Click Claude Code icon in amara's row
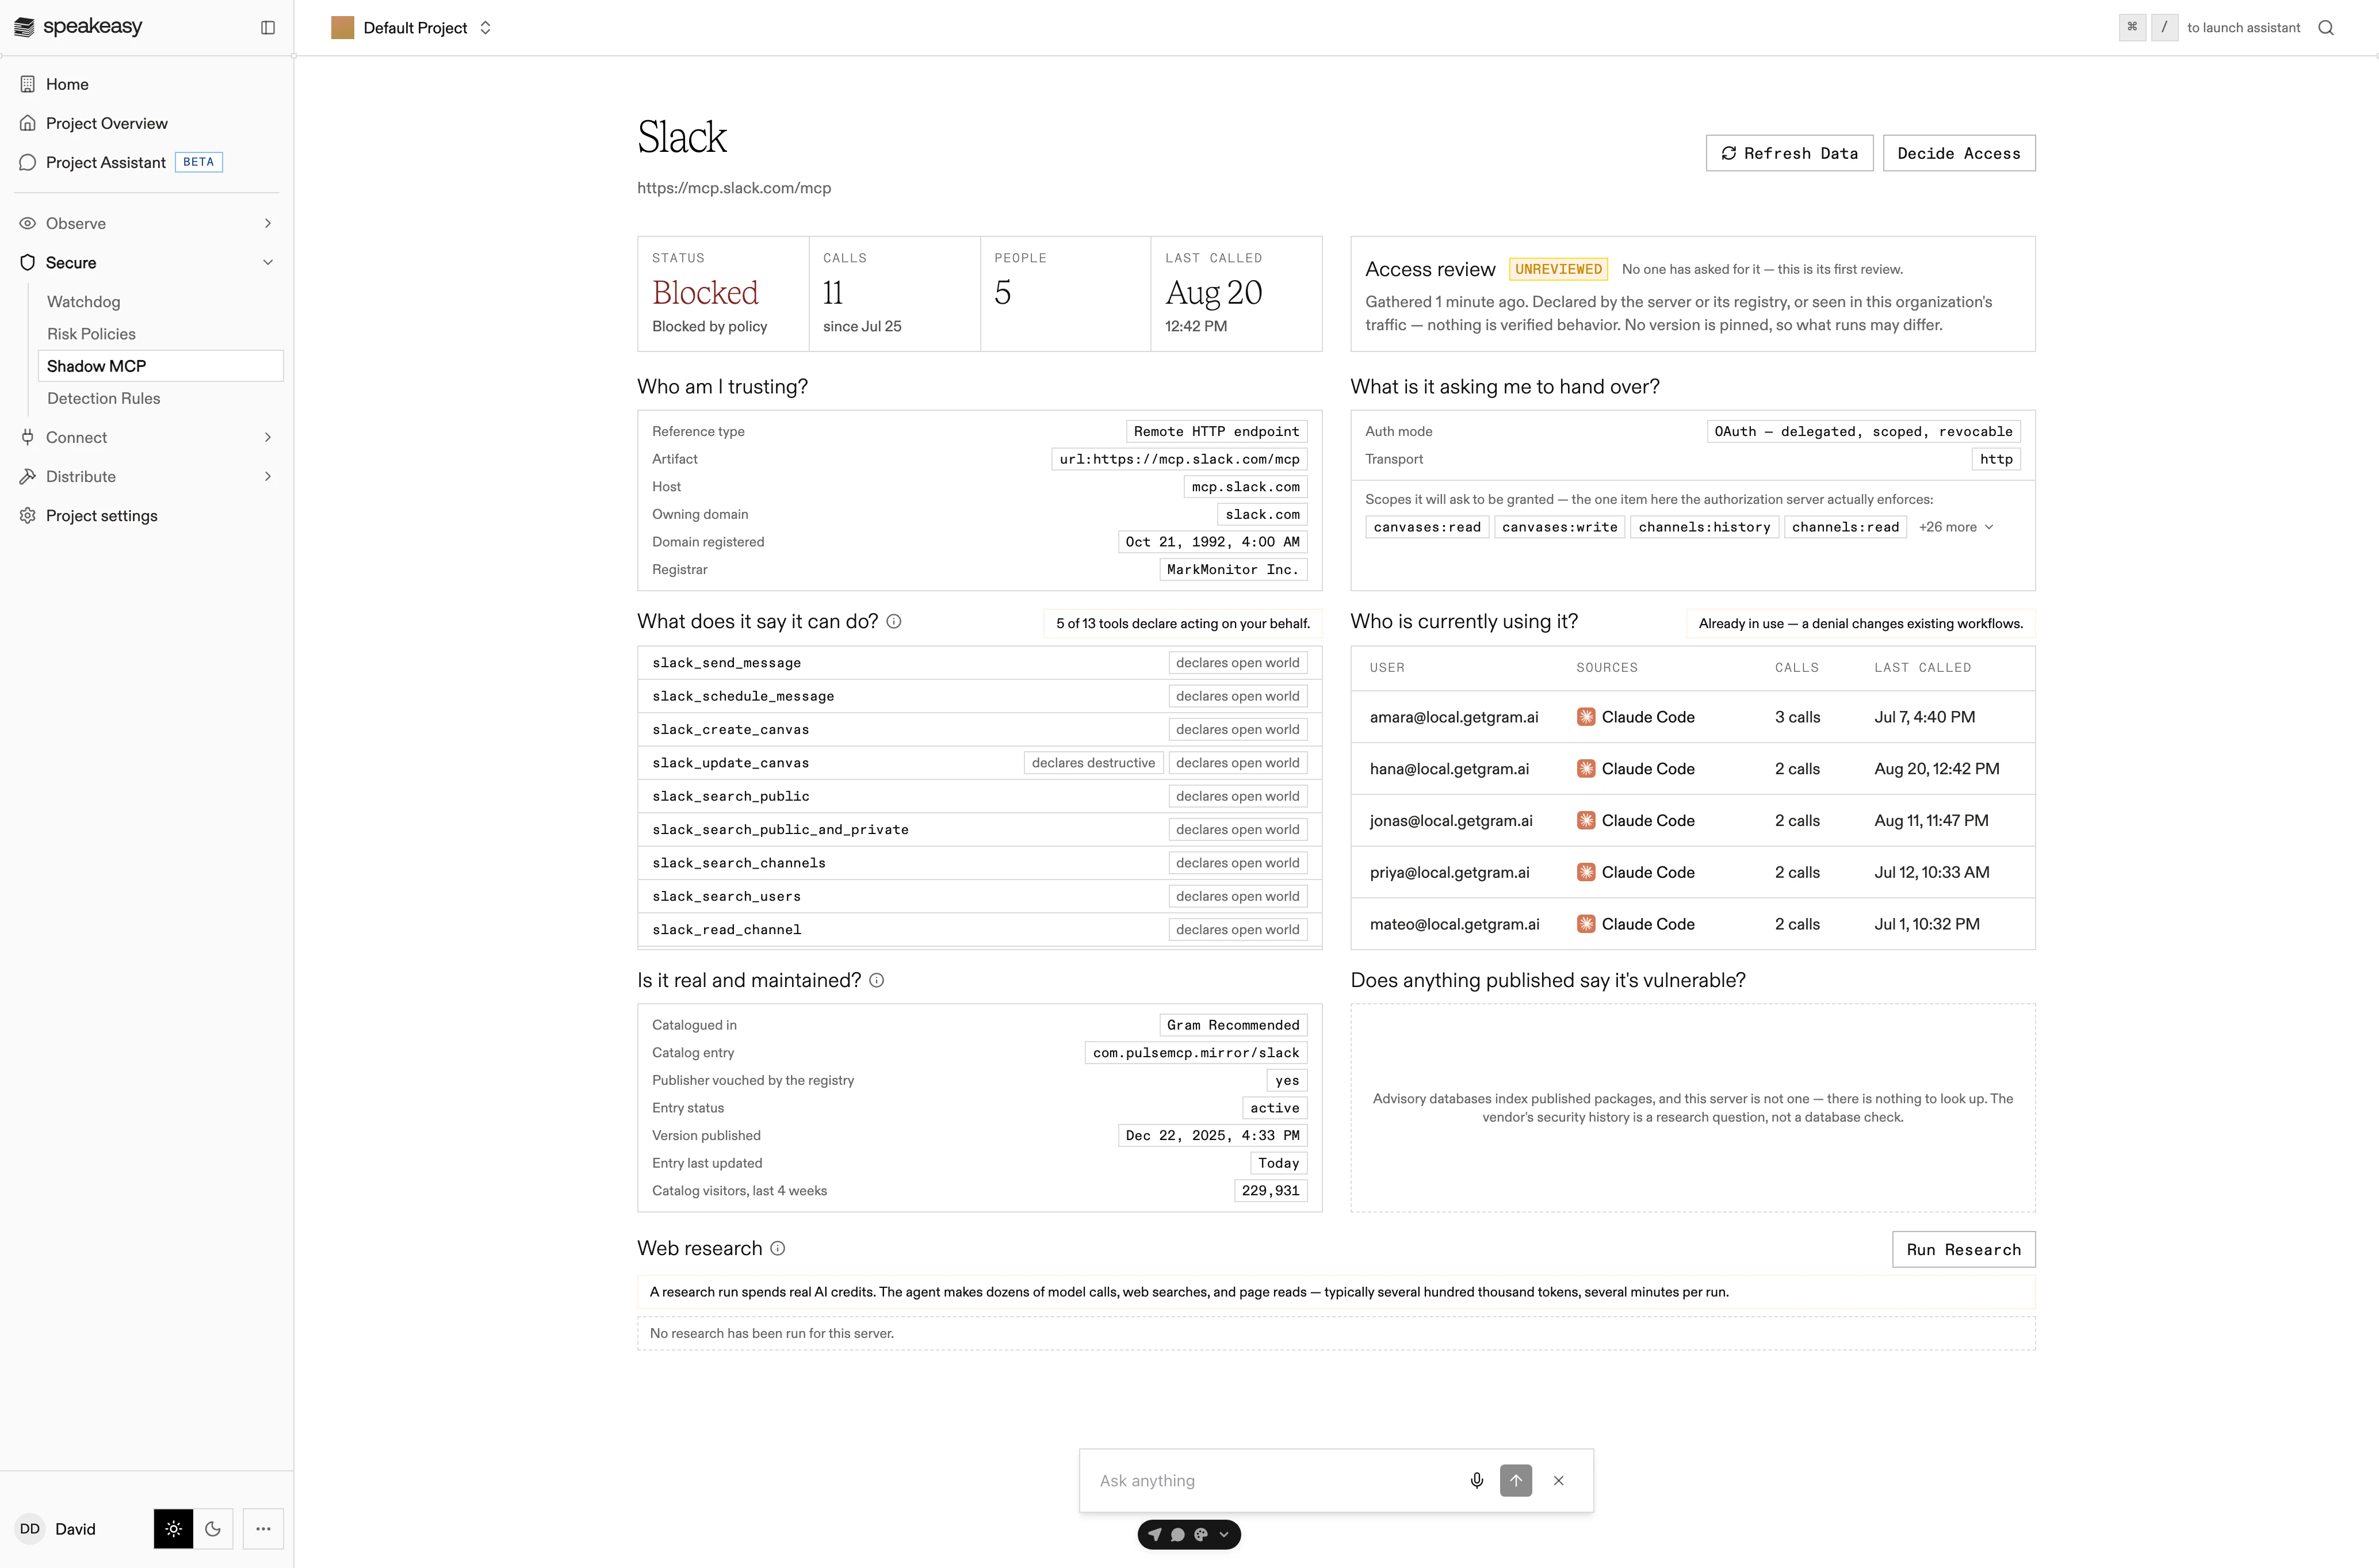 (x=1586, y=717)
